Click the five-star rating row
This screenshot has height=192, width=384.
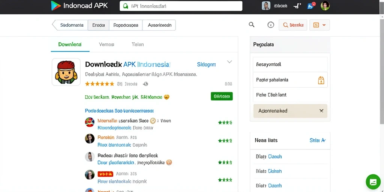99,84
